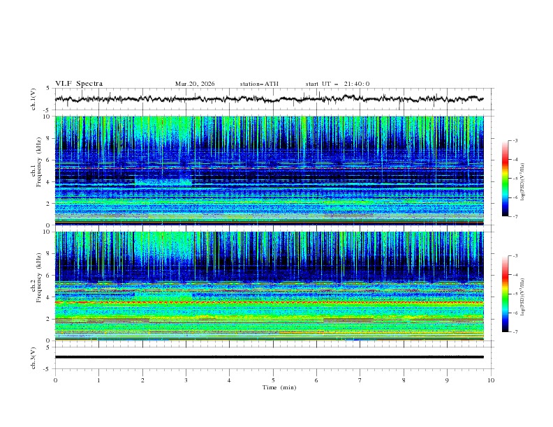Click time axis tick label '2'
The height and width of the screenshot is (427, 553).
[142, 380]
